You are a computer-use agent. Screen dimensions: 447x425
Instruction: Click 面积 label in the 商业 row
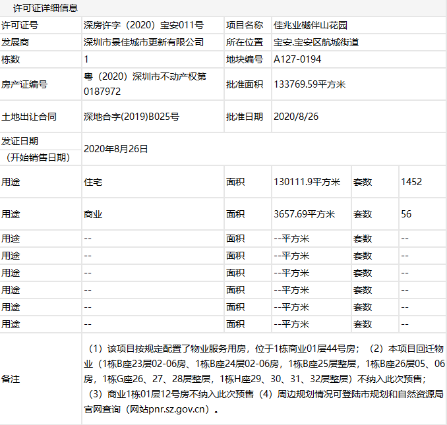click(x=235, y=214)
